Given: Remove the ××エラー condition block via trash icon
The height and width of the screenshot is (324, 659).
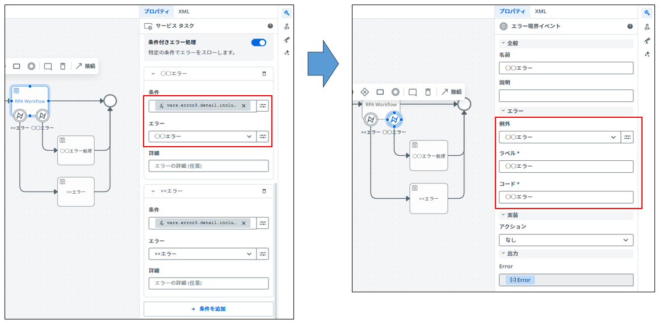Looking at the screenshot, I should tap(263, 191).
